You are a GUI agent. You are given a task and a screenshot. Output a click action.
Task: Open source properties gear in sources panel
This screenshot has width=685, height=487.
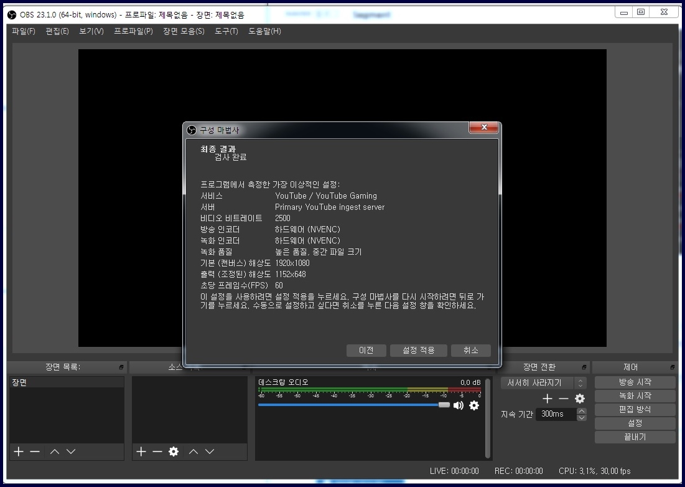tap(174, 452)
